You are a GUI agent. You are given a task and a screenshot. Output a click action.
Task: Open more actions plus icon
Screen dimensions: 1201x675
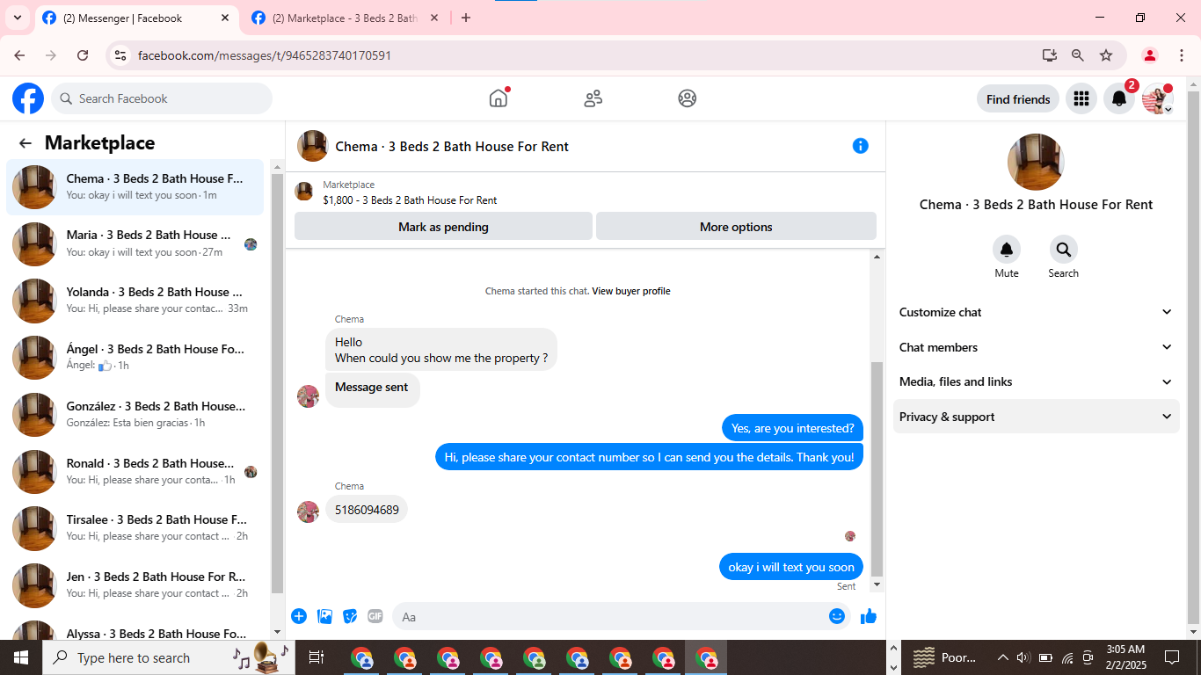pyautogui.click(x=299, y=616)
